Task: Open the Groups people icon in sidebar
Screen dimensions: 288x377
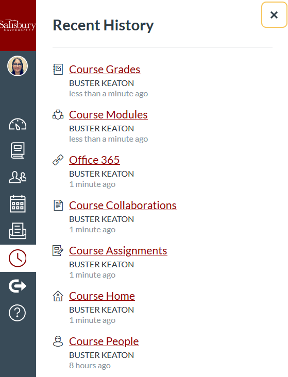Action: 18,177
